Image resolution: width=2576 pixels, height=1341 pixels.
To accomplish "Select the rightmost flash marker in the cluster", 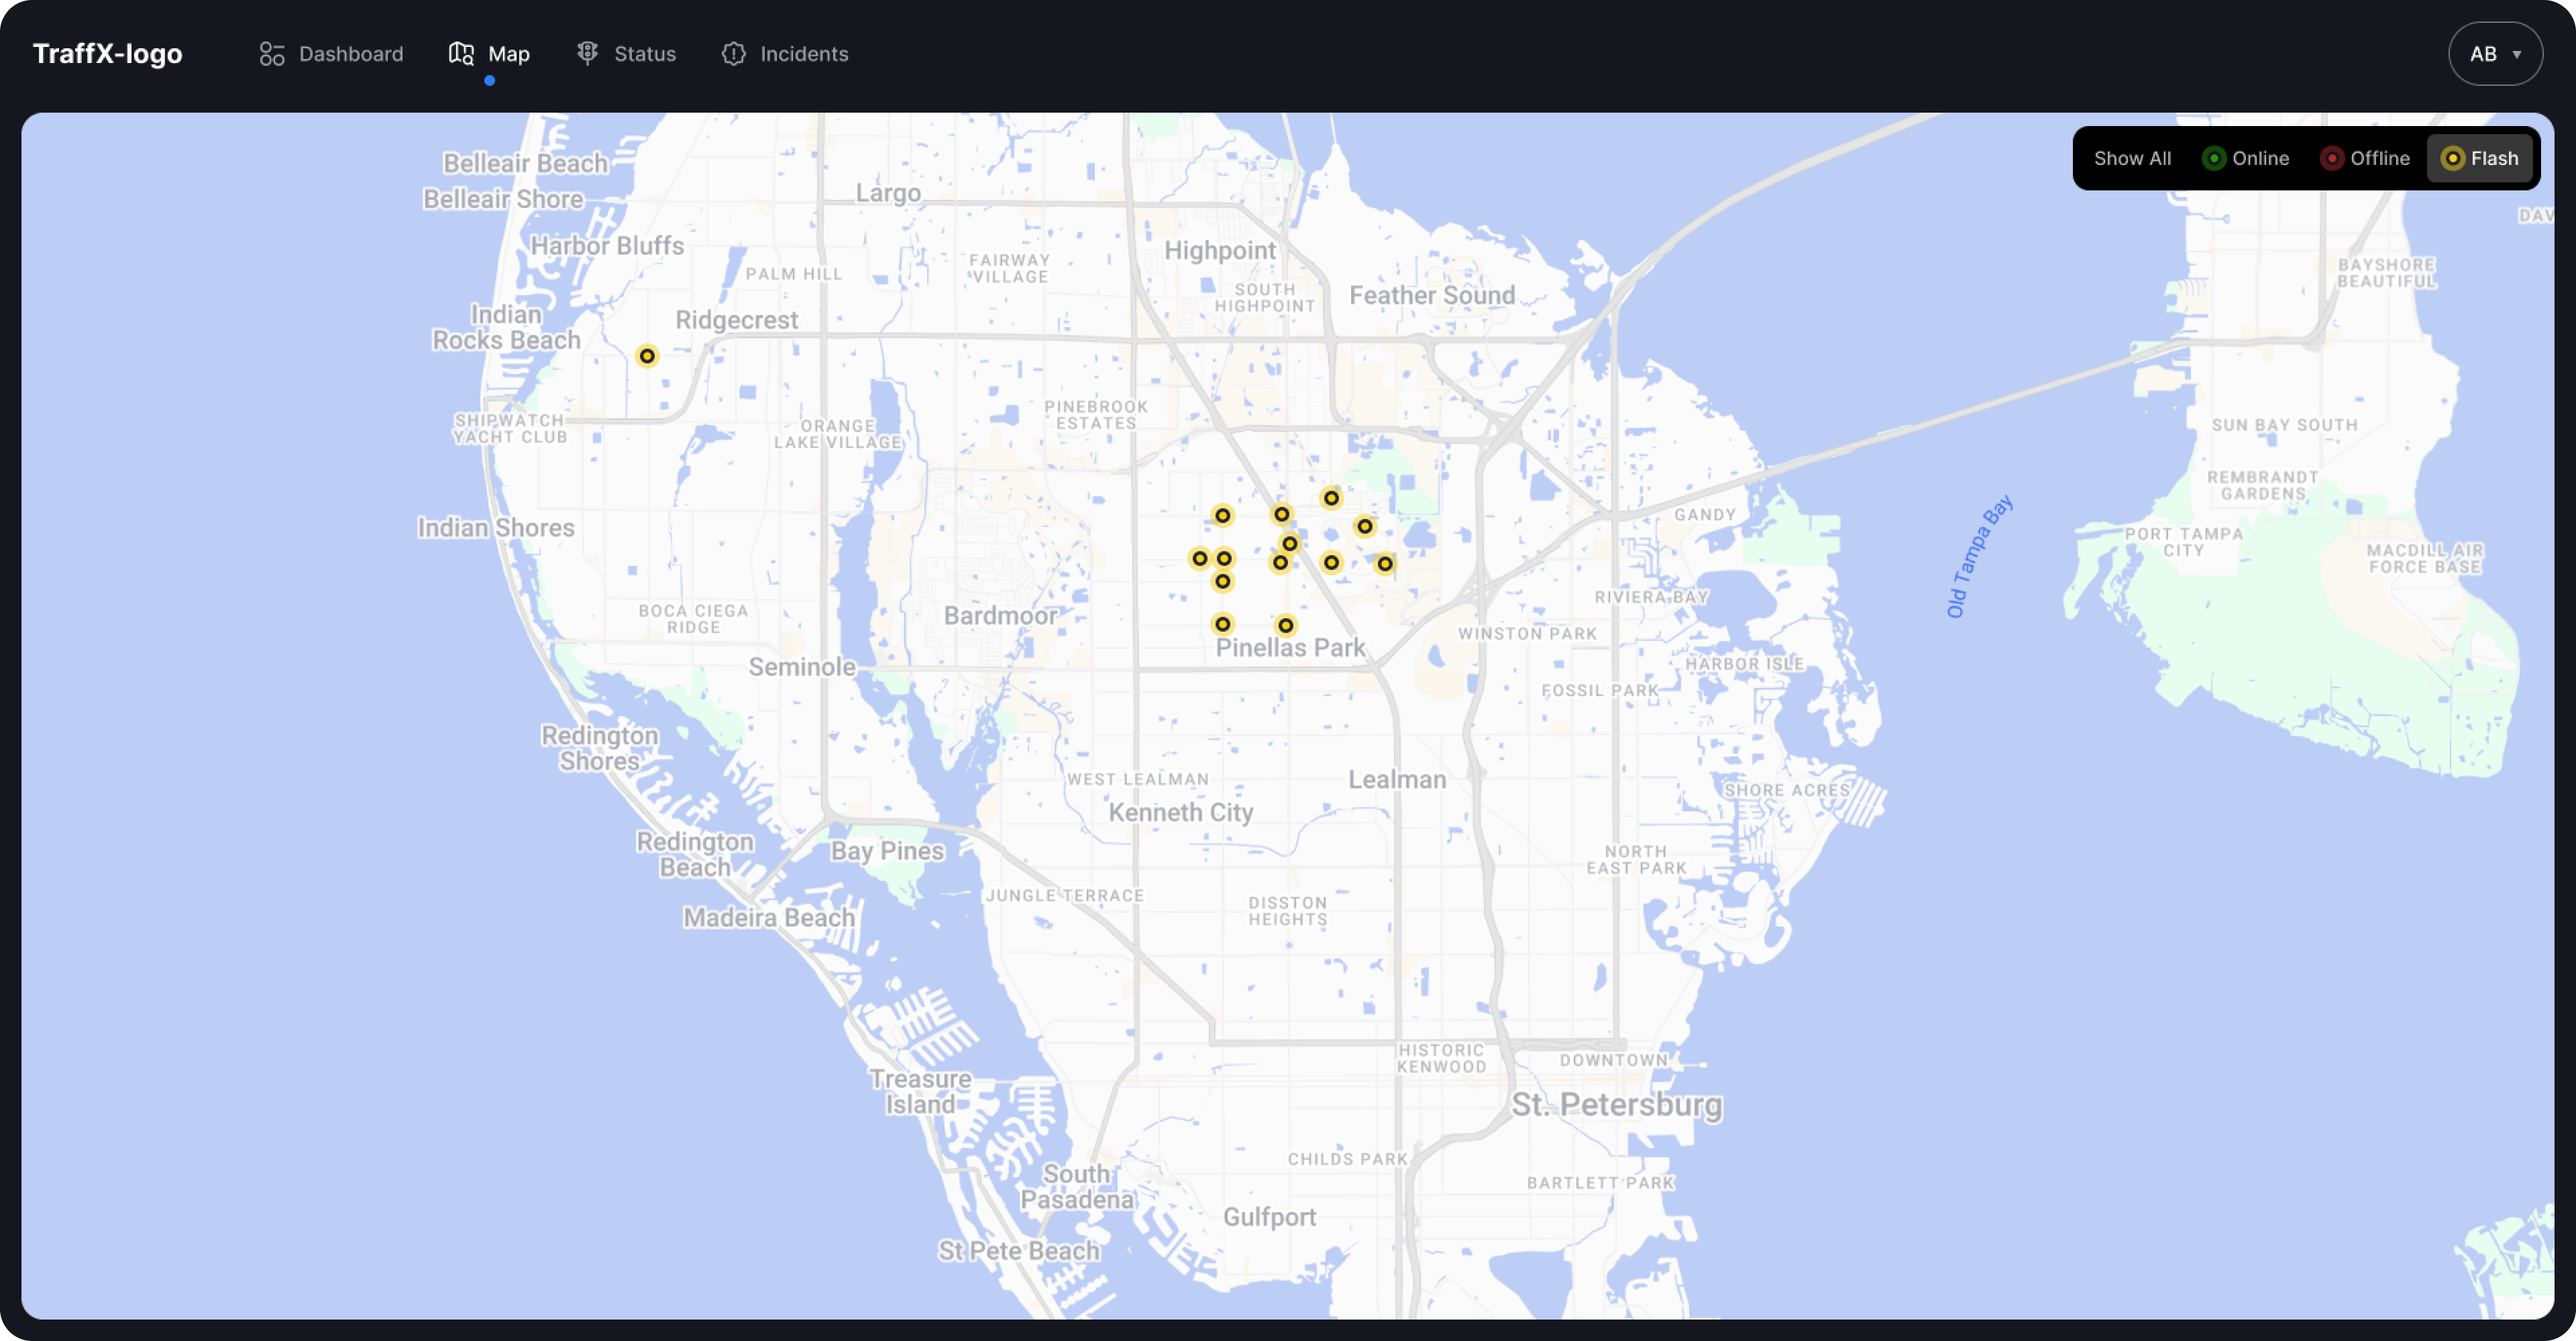I will pyautogui.click(x=1385, y=564).
